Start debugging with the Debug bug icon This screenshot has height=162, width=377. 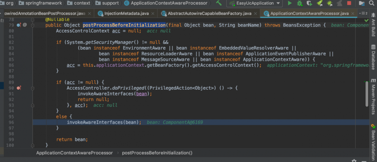(300, 3)
